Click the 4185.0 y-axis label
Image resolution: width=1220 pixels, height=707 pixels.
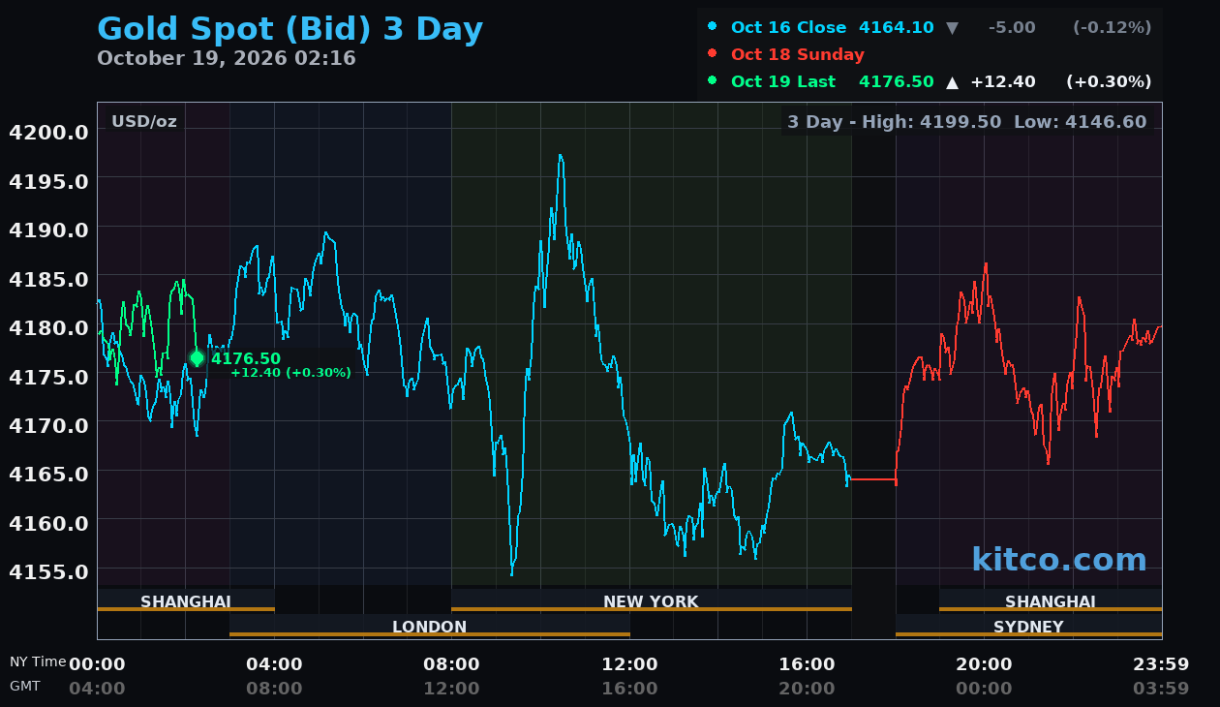click(48, 279)
